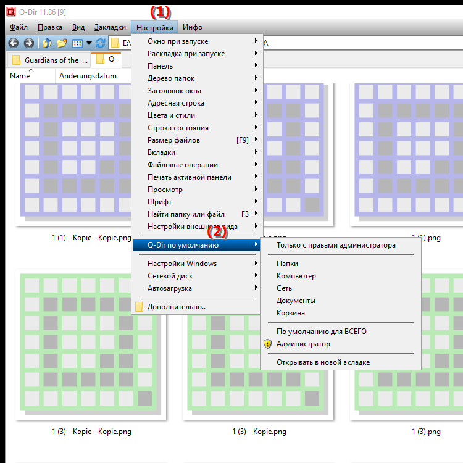The width and height of the screenshot is (463, 463).
Task: Open the Шрифт submenu
Action: (x=196, y=202)
